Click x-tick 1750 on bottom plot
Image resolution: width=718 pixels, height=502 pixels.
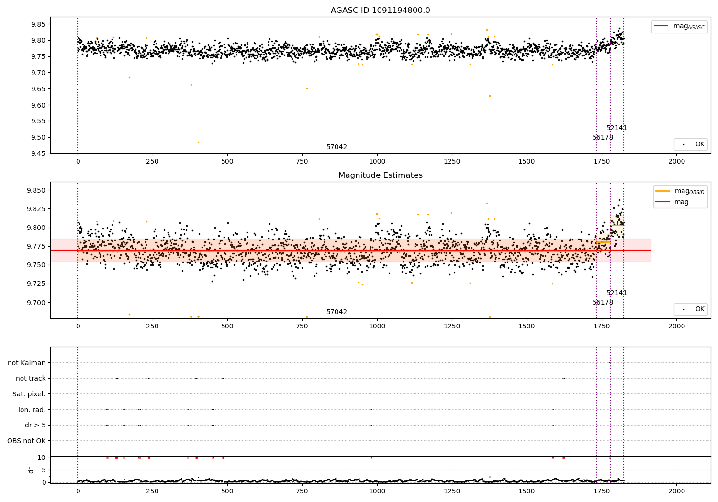[602, 491]
